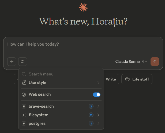Viewport: 165px width, 133px height.
Task: Click the Claude starburst logo
Action: 83,7
